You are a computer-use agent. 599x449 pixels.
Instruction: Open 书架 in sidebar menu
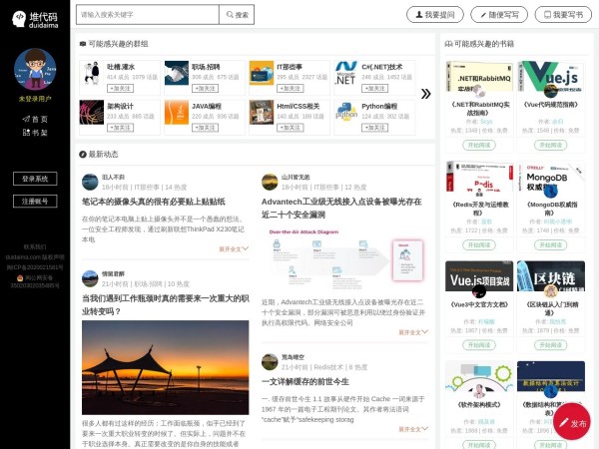[35, 132]
